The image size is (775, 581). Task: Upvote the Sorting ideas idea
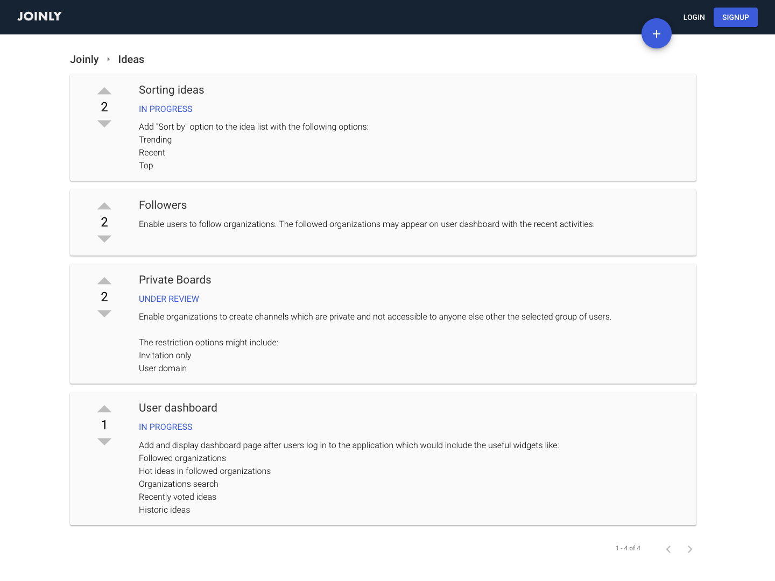coord(104,91)
